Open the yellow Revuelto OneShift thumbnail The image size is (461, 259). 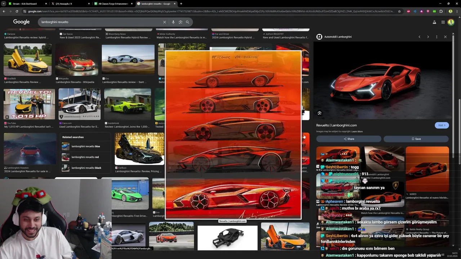point(28,60)
